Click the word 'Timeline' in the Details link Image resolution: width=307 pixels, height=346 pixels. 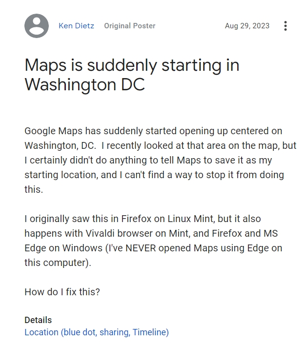[150, 332]
